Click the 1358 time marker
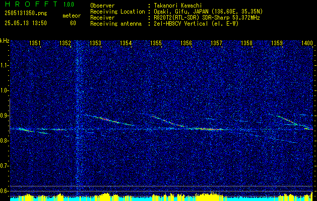 [x=246, y=43]
